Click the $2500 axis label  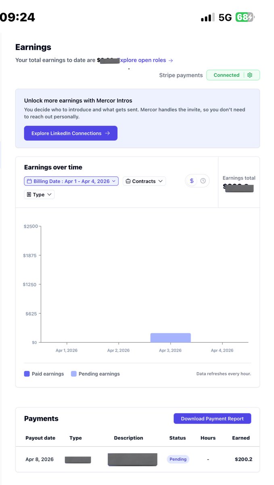point(31,226)
